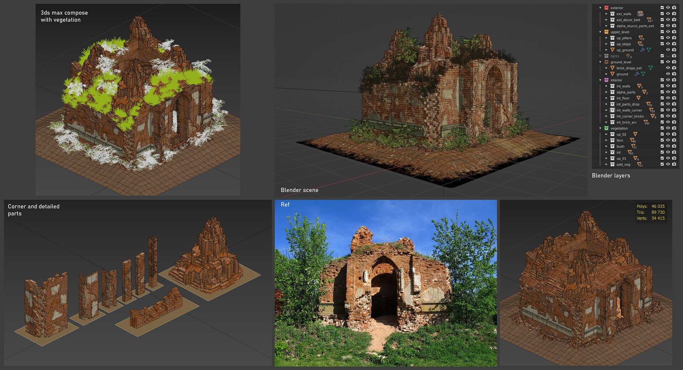Expand the ext_walls tree item
The width and height of the screenshot is (683, 370).
[606, 14]
